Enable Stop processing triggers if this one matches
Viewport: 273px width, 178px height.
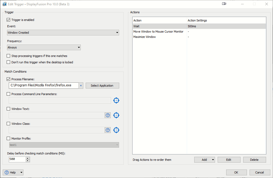tap(9, 56)
